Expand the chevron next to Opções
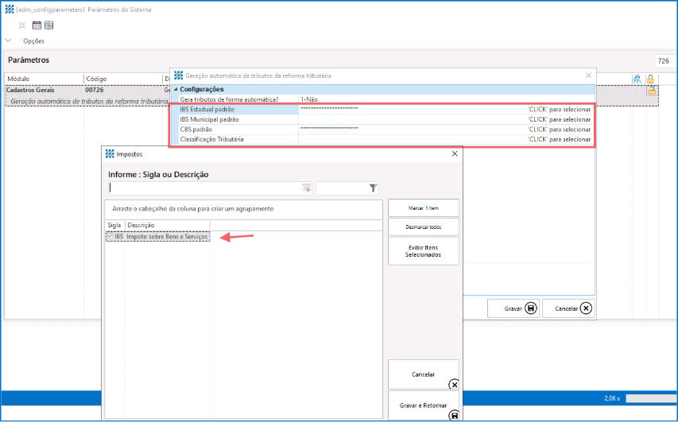The image size is (678, 422). tap(9, 41)
